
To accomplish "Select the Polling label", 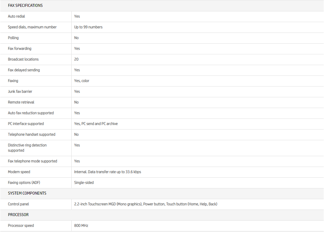I will (x=13, y=38).
